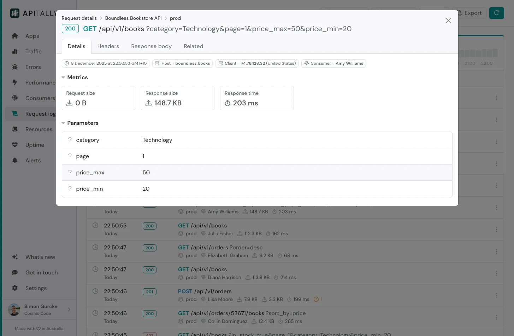Click the Alerts bell icon
This screenshot has width=514, height=336.
15,161
